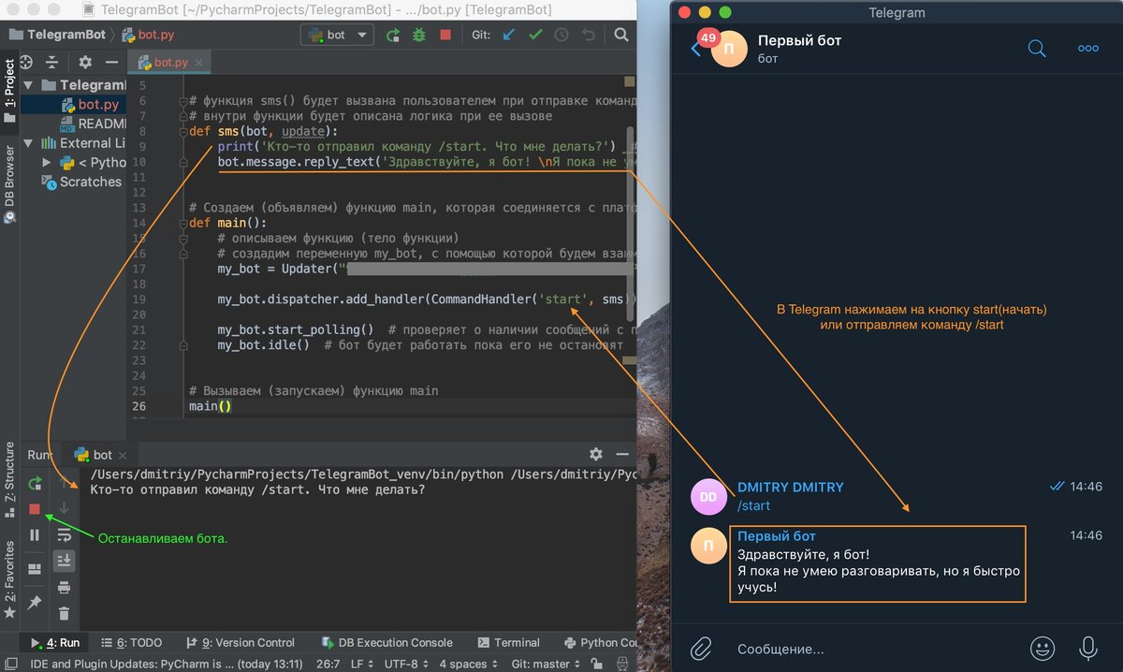Search in the Telegram chat
Screen dimensions: 1123x672
pos(1037,48)
